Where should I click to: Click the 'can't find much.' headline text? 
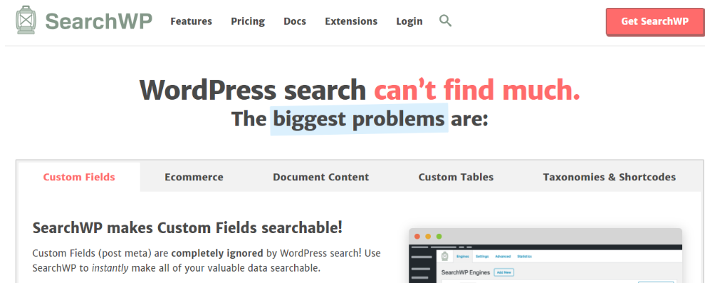[476, 90]
